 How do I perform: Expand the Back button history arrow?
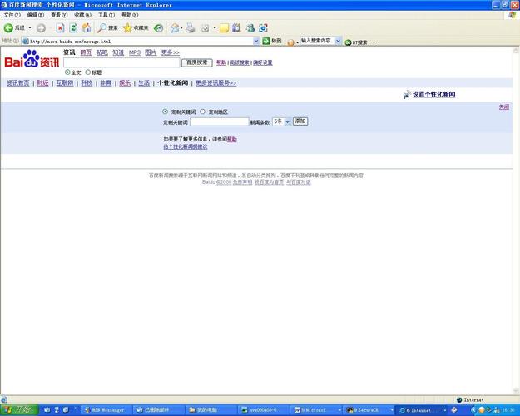(30, 28)
